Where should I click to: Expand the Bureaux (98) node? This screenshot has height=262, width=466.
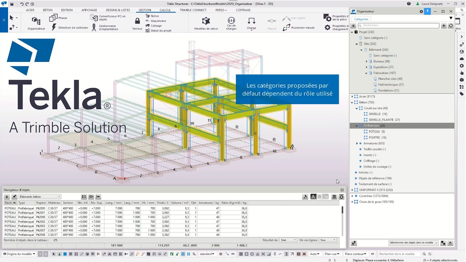[x=367, y=61]
